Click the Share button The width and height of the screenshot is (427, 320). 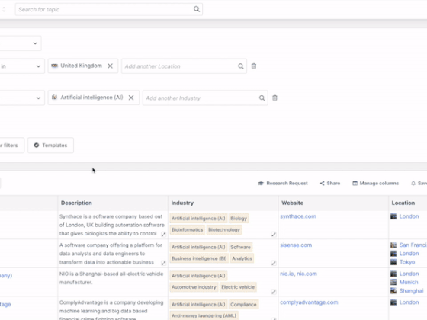coord(329,183)
